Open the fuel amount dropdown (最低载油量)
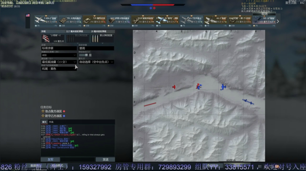 click(59, 62)
